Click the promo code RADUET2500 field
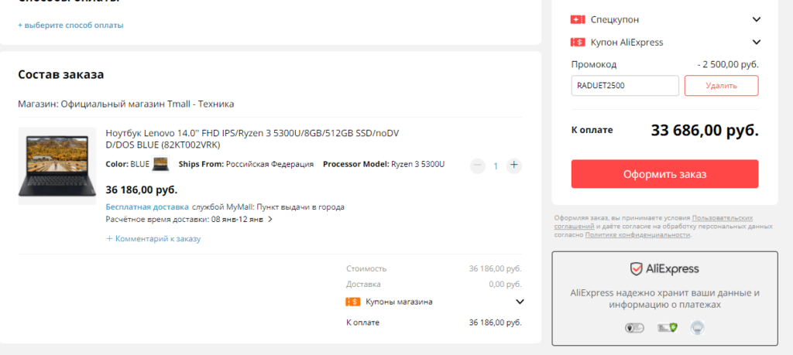The width and height of the screenshot is (793, 355). [x=625, y=86]
